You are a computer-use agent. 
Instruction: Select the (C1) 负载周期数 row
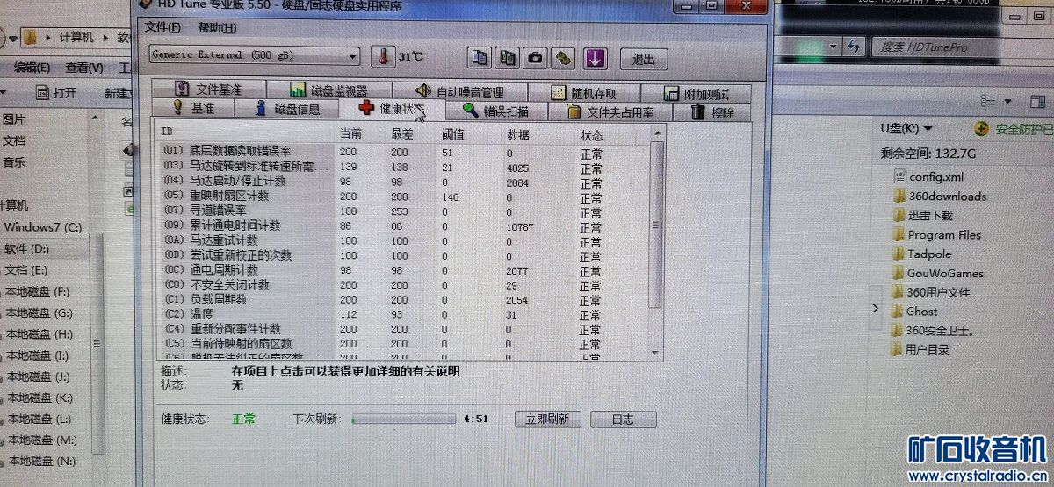[x=404, y=299]
